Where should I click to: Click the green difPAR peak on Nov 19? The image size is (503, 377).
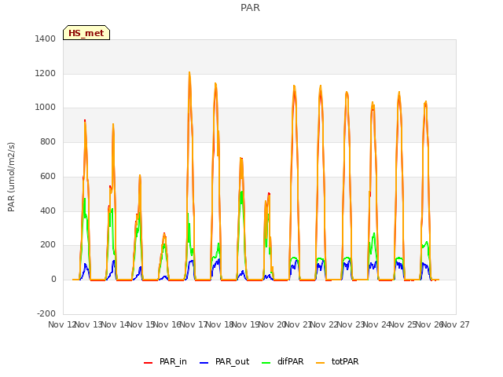(241, 192)
